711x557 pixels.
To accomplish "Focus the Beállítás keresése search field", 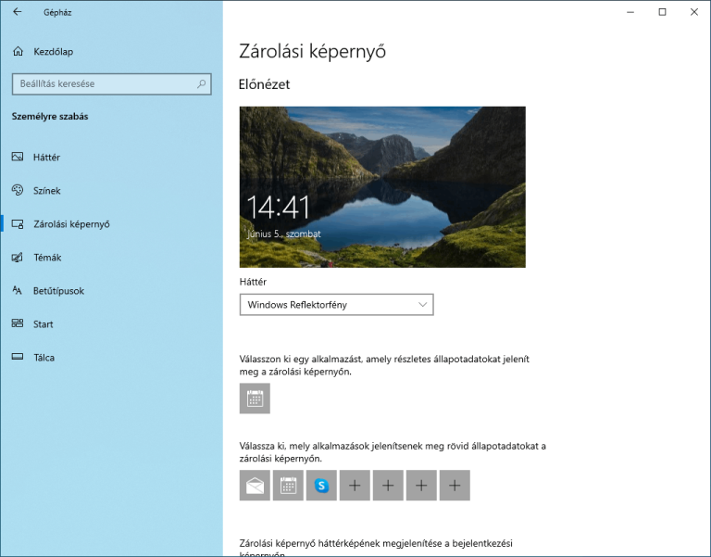I will [111, 84].
